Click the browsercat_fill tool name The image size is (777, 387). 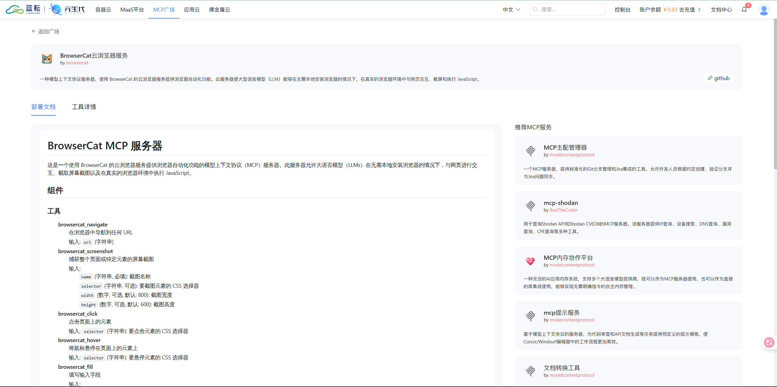(x=76, y=367)
